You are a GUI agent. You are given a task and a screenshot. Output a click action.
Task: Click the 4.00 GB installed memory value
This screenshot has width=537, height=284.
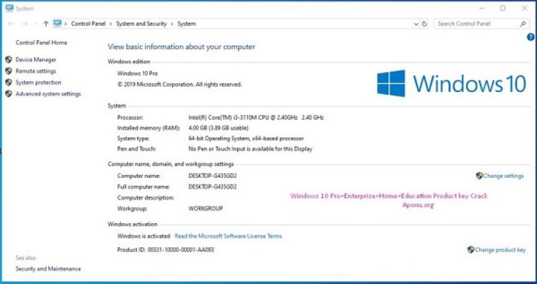click(x=219, y=128)
